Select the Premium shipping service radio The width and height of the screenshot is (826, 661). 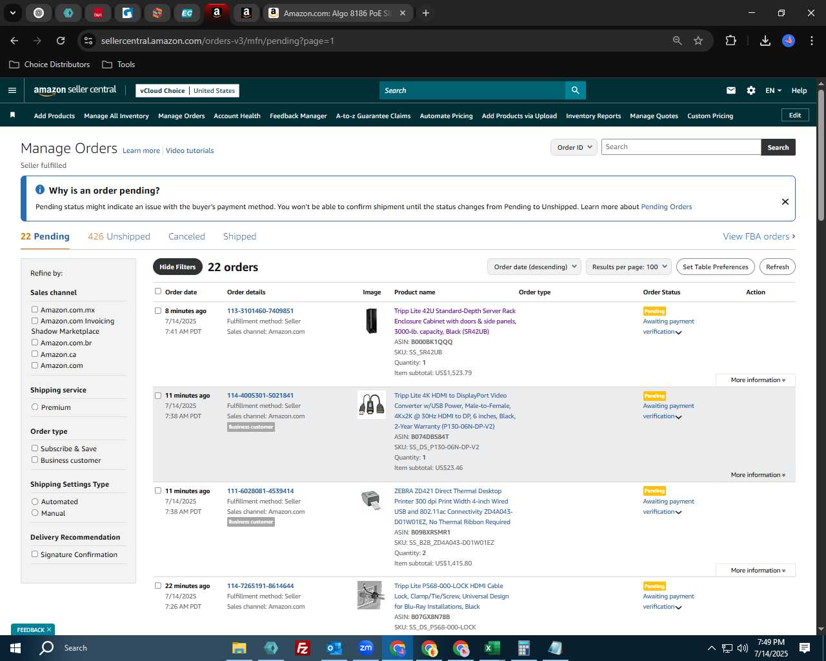[35, 407]
